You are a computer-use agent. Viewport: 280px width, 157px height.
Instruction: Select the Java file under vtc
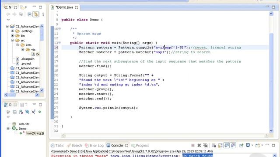click(35, 54)
